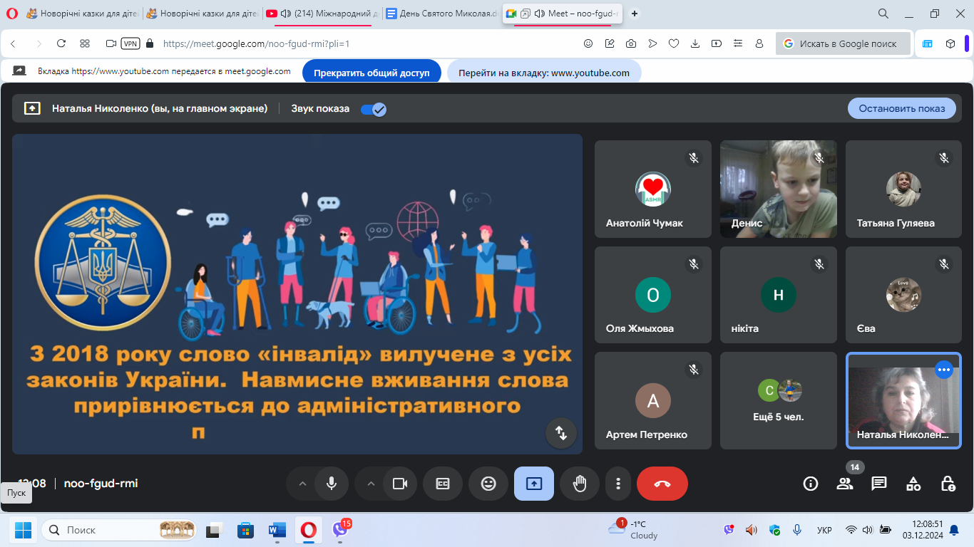Select the Meet noo-fgud tab

[x=562, y=14]
